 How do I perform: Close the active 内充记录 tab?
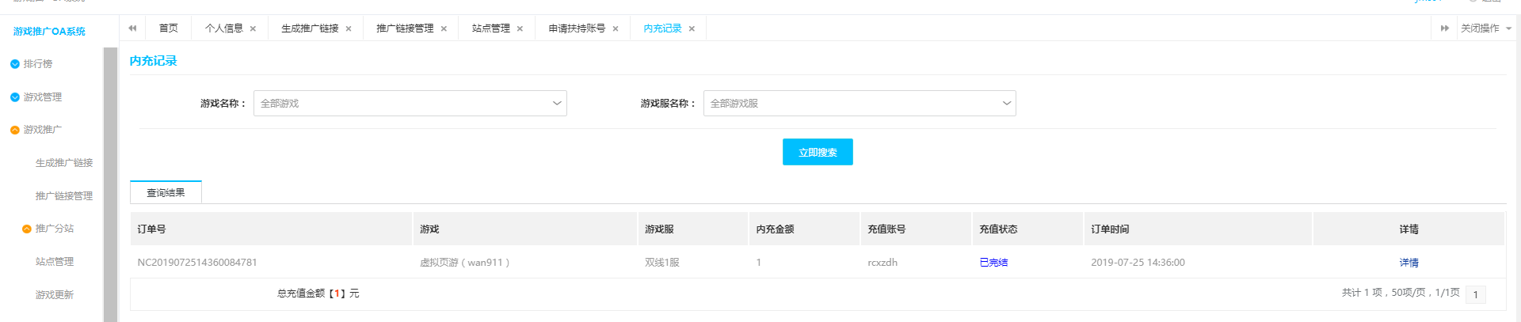click(692, 29)
